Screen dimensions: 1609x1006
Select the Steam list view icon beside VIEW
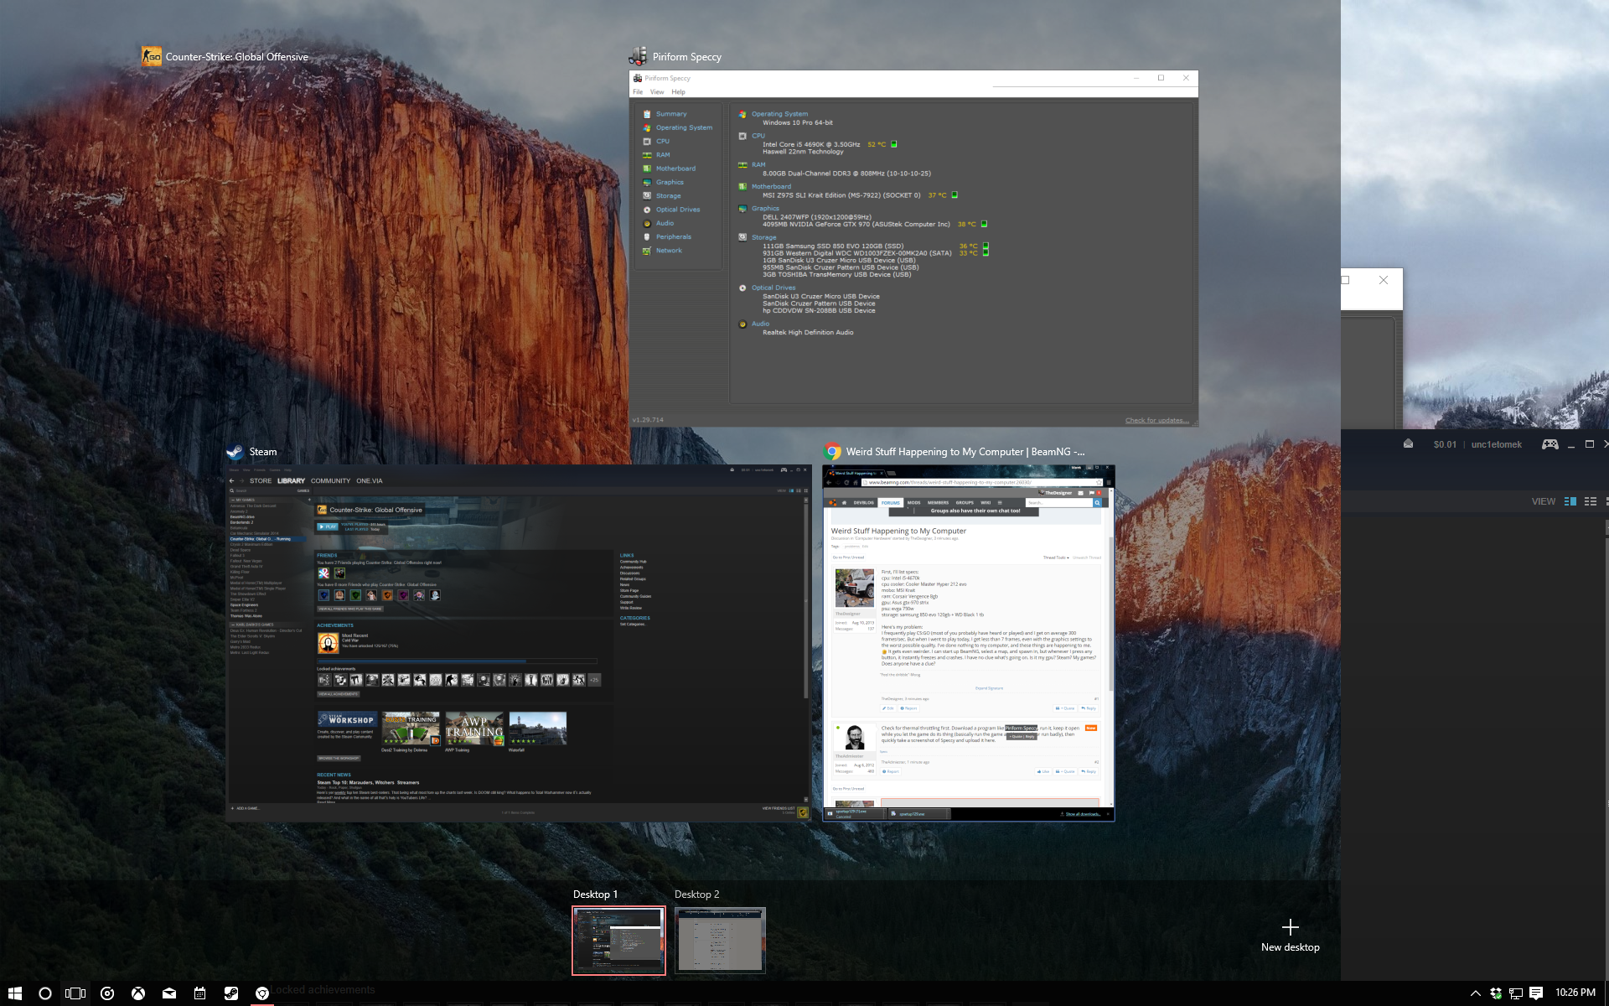[x=1591, y=501]
